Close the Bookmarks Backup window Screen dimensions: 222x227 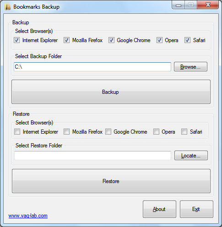[x=208, y=5]
